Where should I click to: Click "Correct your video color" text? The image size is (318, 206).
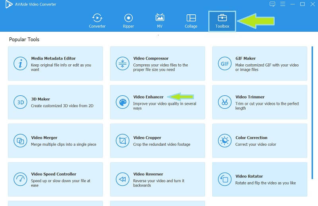256,144
